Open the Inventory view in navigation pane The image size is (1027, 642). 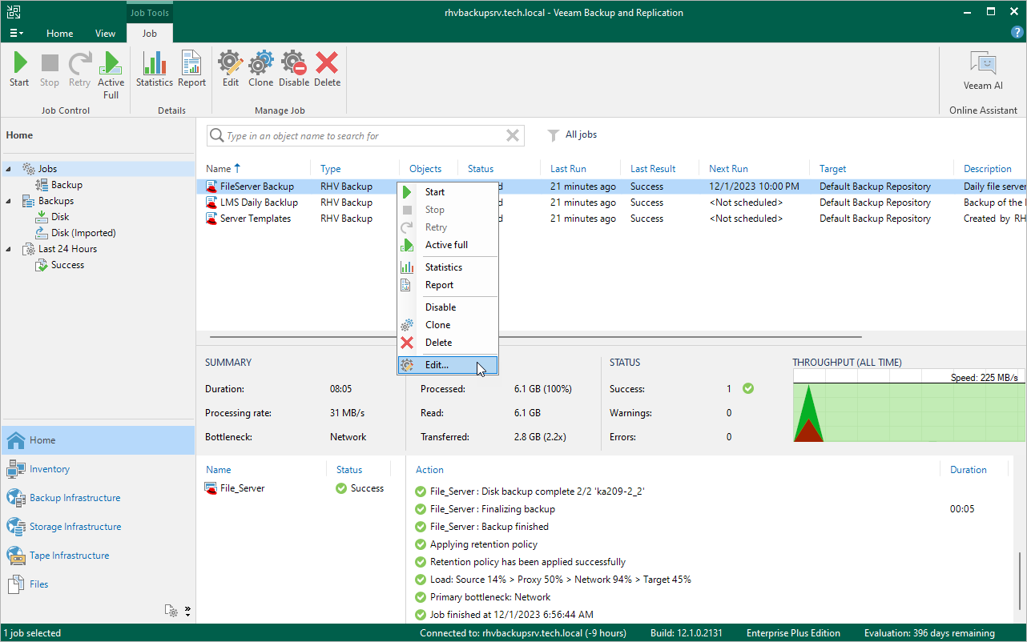pyautogui.click(x=98, y=469)
